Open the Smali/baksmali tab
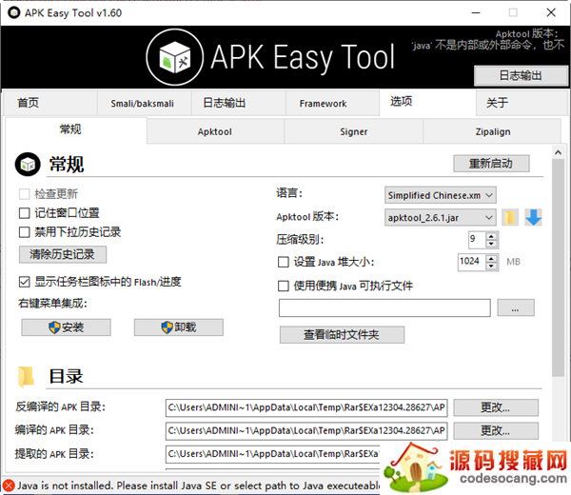The width and height of the screenshot is (571, 495). [144, 104]
